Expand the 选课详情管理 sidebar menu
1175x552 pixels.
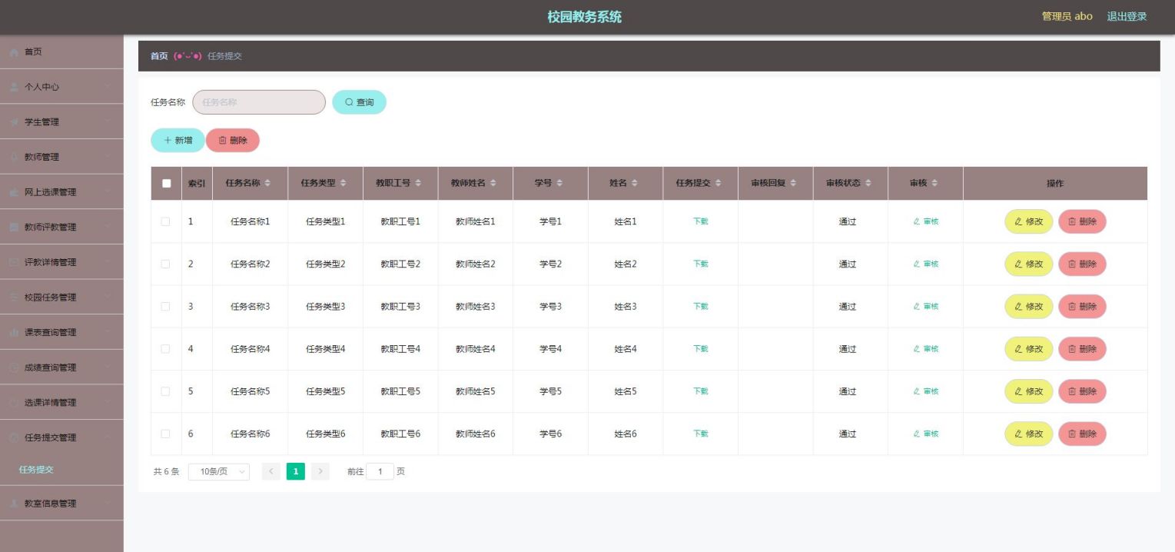pyautogui.click(x=61, y=403)
